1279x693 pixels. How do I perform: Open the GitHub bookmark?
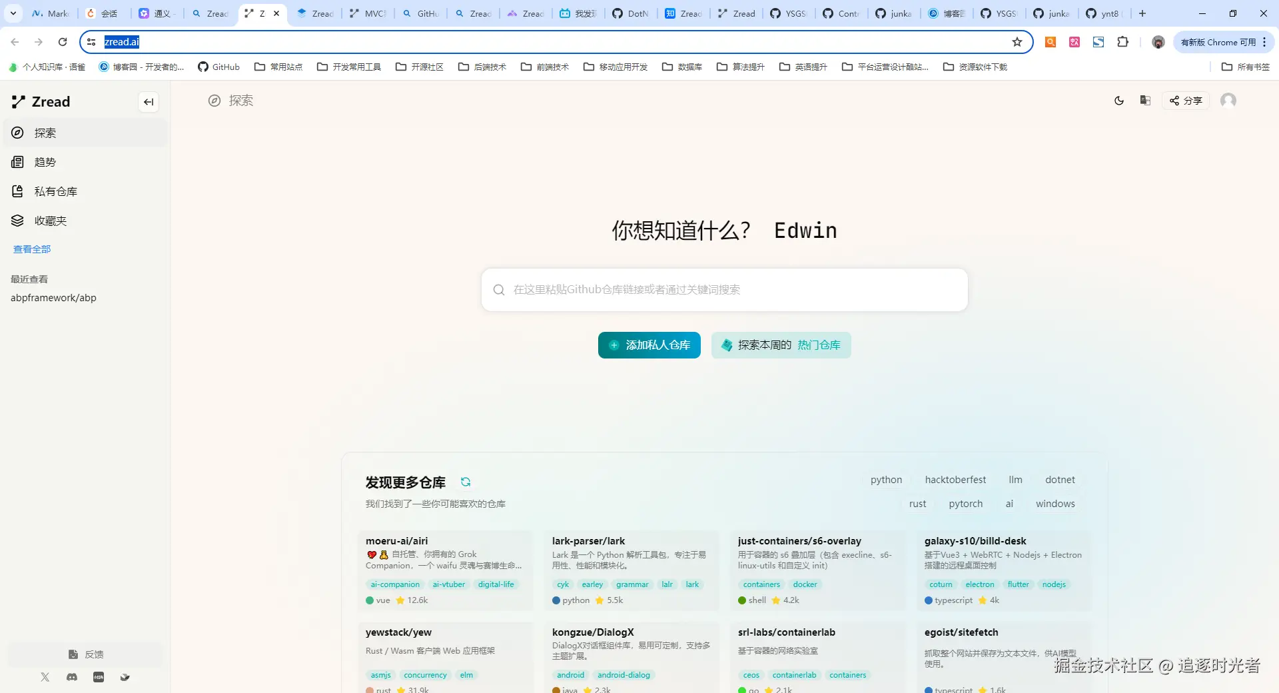pos(218,67)
